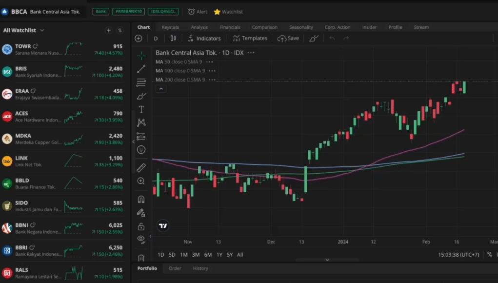
Task: Switch to the Financials tab
Action: pos(230,27)
